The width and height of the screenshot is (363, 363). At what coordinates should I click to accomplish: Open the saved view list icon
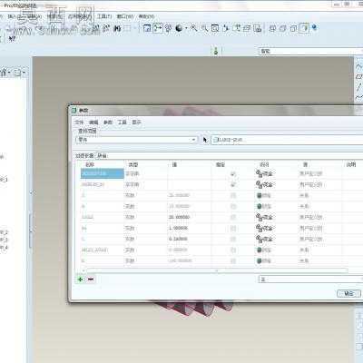click(237, 28)
